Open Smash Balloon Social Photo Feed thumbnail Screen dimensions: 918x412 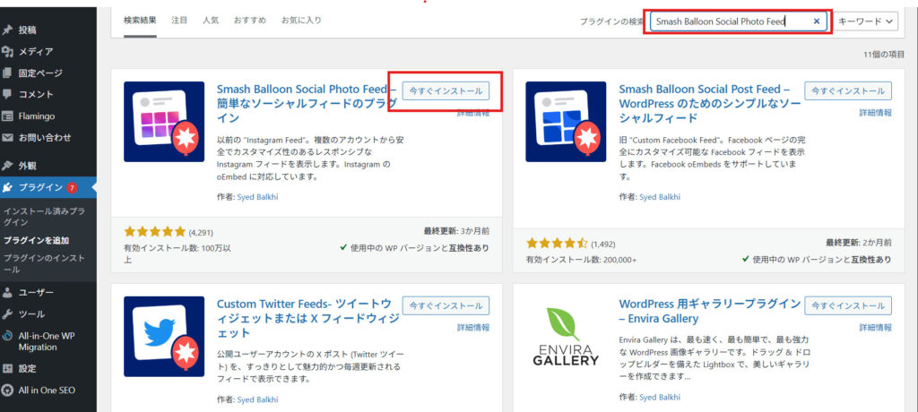tap(164, 122)
